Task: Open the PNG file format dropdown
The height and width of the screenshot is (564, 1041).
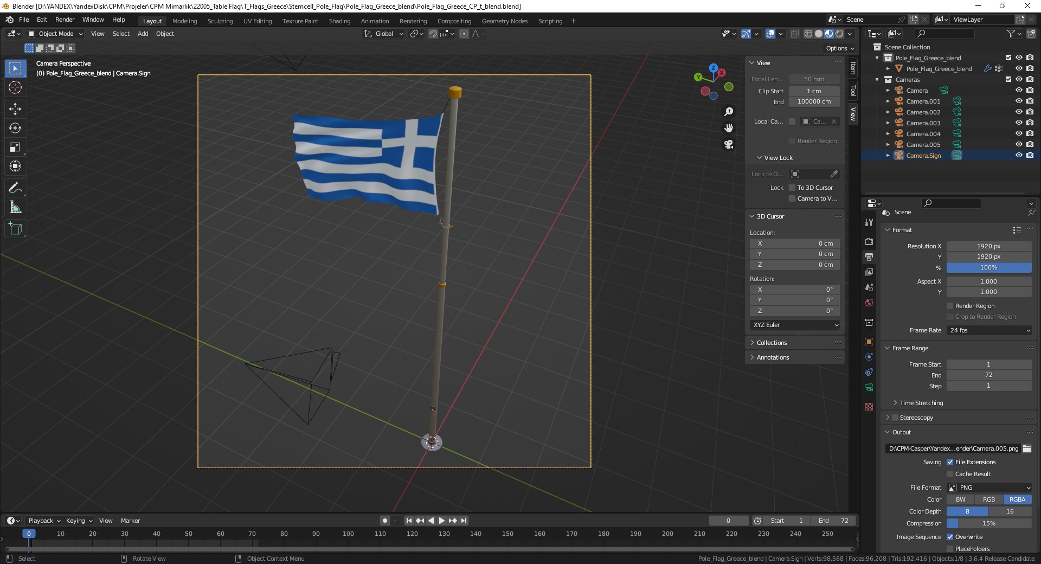Action: tap(989, 488)
